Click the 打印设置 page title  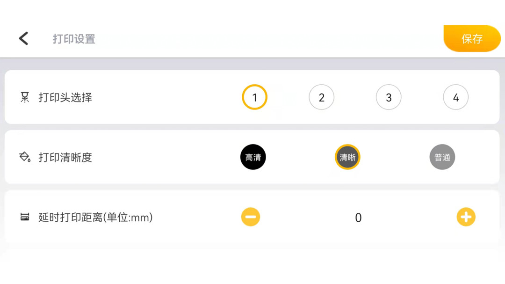point(74,39)
